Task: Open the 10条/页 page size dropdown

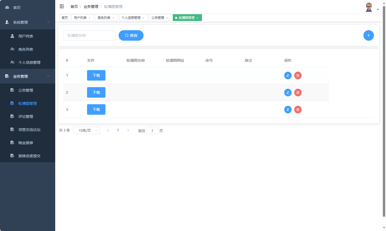Action: click(x=87, y=130)
